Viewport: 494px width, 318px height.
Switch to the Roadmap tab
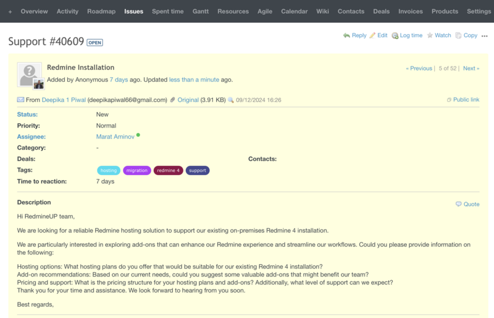point(101,11)
